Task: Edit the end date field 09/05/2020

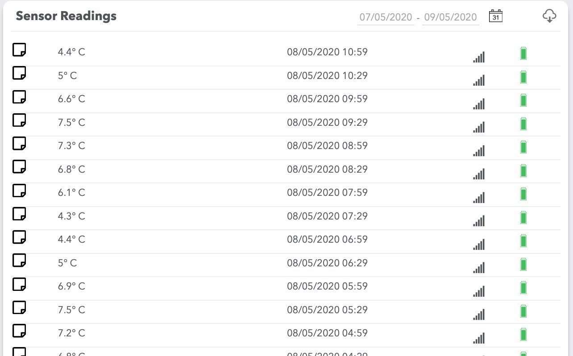Action: (450, 17)
